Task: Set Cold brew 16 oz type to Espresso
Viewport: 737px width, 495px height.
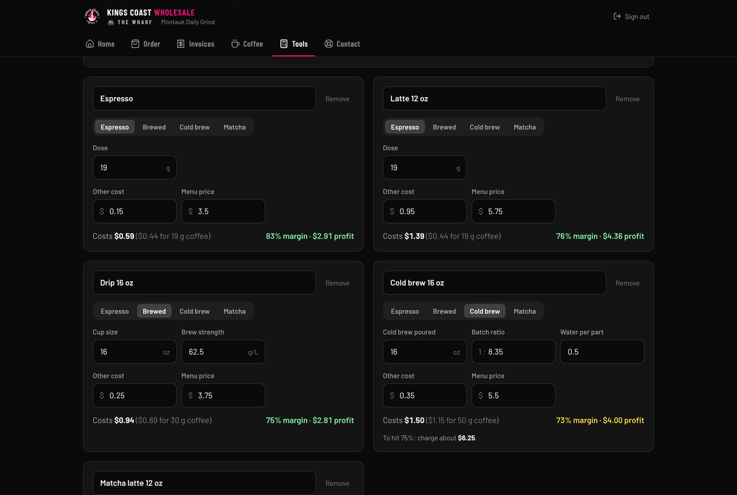Action: [405, 311]
